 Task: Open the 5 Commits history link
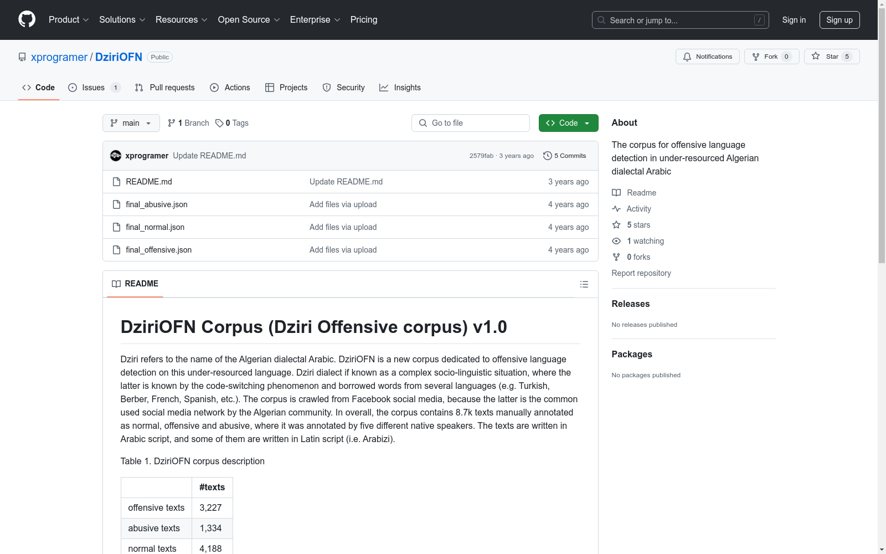[565, 156]
